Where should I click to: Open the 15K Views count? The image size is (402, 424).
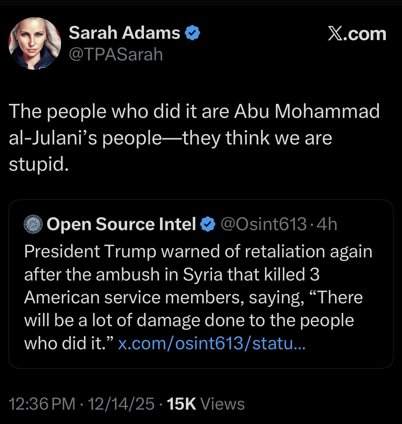[206, 404]
